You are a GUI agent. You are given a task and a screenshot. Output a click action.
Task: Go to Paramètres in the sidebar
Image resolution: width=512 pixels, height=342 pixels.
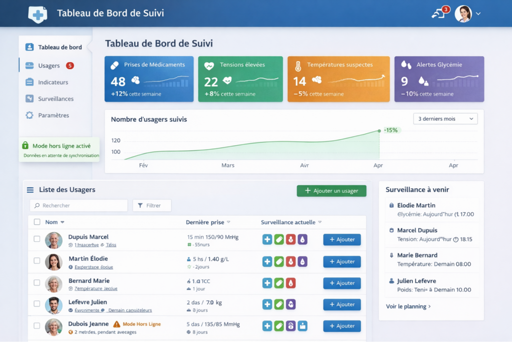point(53,115)
